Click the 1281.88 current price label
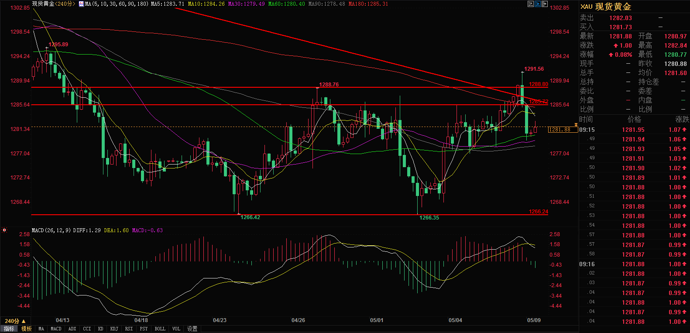 coord(559,130)
